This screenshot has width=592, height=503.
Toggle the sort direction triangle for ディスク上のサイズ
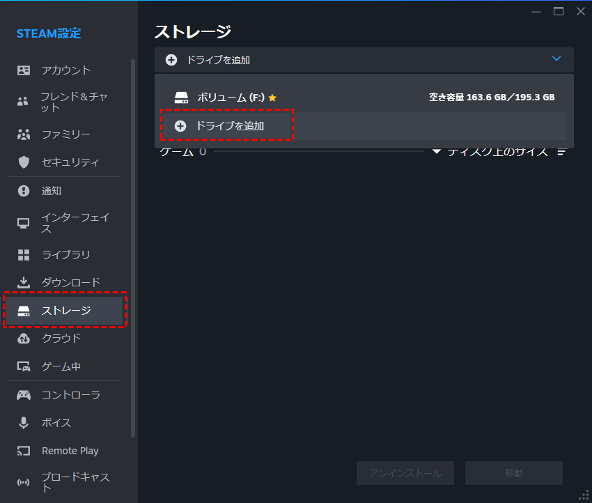pos(437,152)
